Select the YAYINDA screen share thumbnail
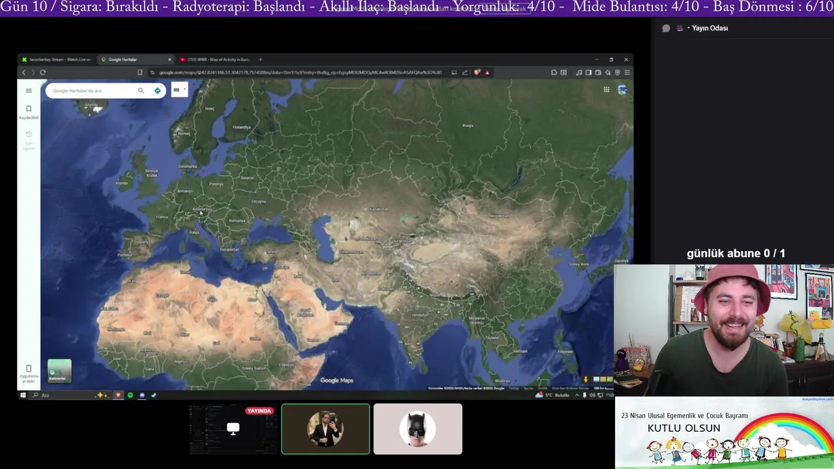Image resolution: width=834 pixels, height=469 pixels. pos(233,429)
